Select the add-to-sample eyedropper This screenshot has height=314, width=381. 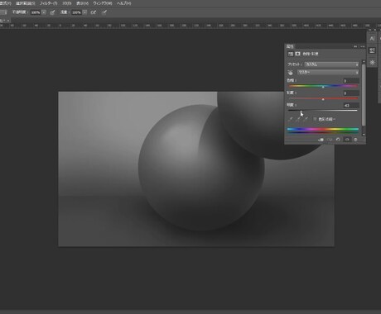coord(298,119)
